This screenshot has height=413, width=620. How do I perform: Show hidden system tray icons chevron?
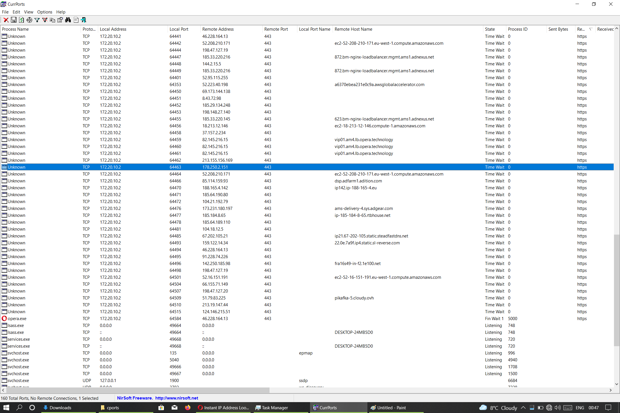523,408
